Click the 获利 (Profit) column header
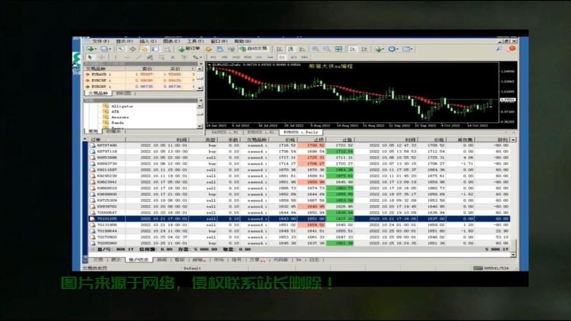Image resolution: width=571 pixels, height=321 pixels. point(500,139)
